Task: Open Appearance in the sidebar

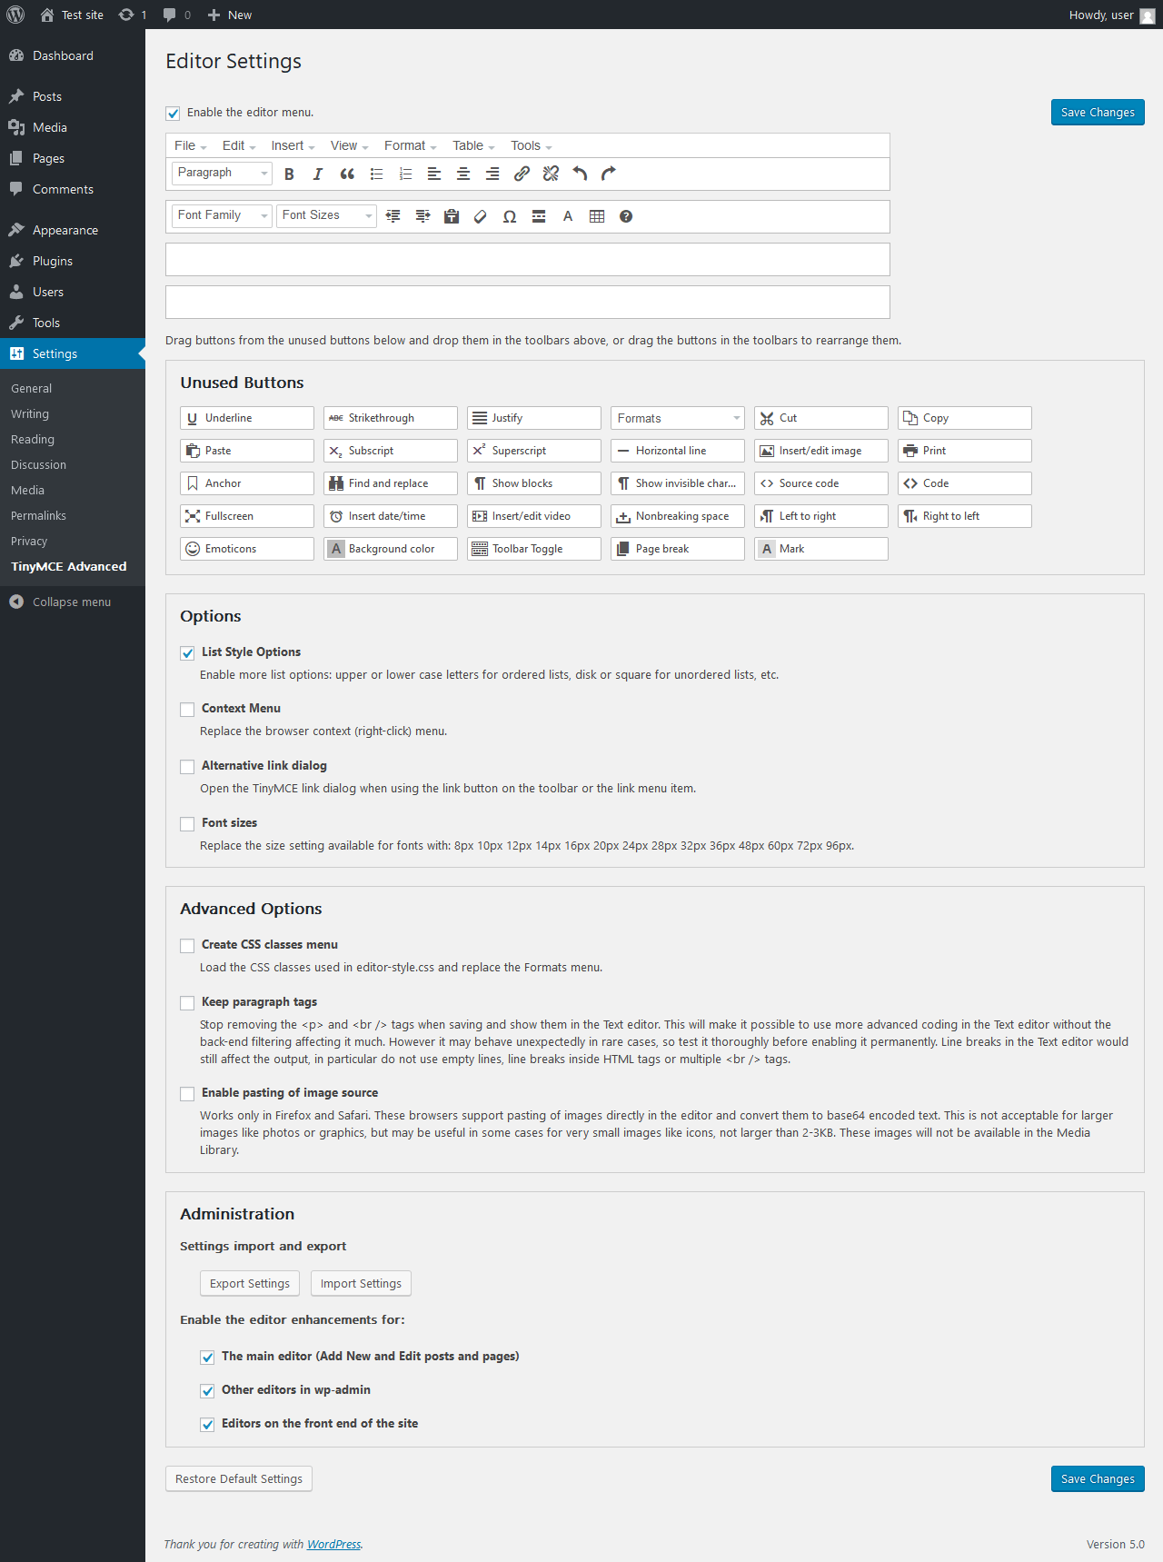Action: click(73, 230)
